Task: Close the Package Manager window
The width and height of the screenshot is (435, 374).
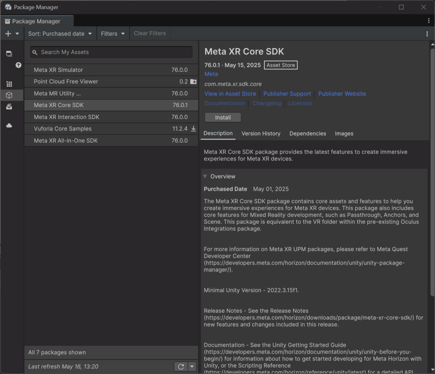Action: pyautogui.click(x=424, y=7)
